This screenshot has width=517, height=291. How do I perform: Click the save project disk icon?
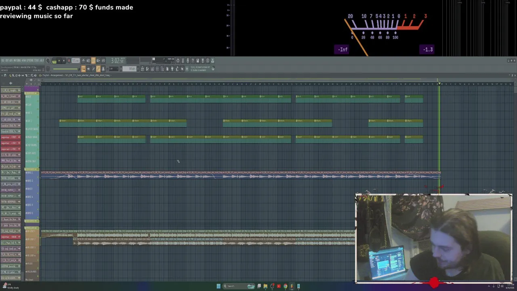point(198,60)
